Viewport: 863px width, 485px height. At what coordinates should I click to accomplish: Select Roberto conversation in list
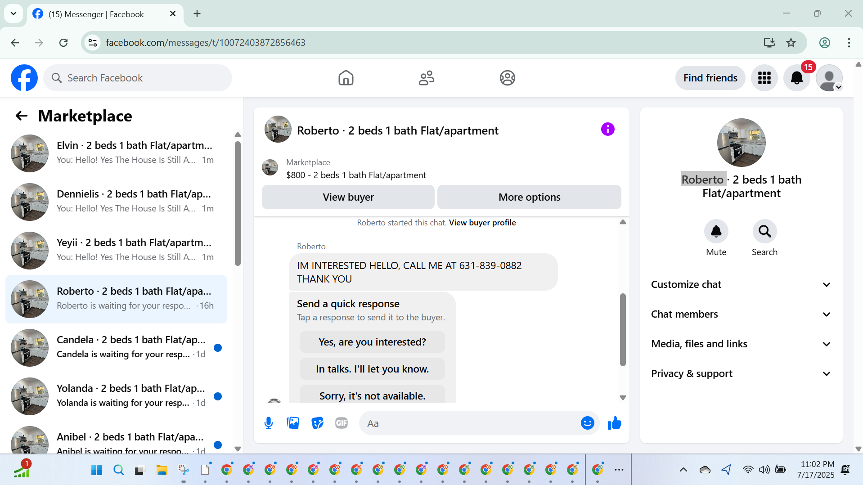pos(116,299)
